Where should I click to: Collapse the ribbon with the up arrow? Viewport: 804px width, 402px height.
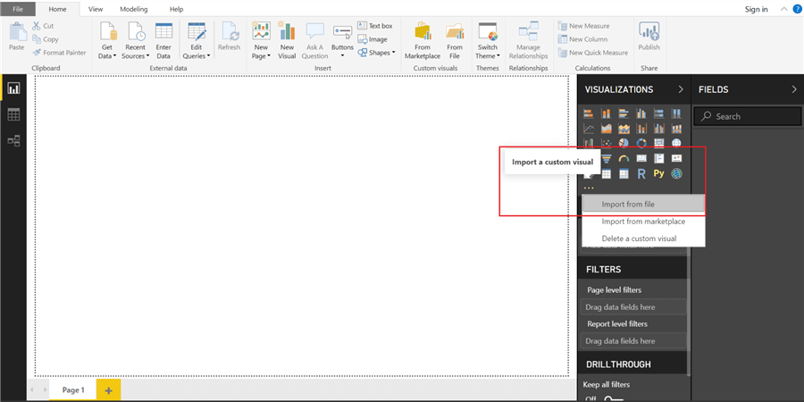coord(783,9)
